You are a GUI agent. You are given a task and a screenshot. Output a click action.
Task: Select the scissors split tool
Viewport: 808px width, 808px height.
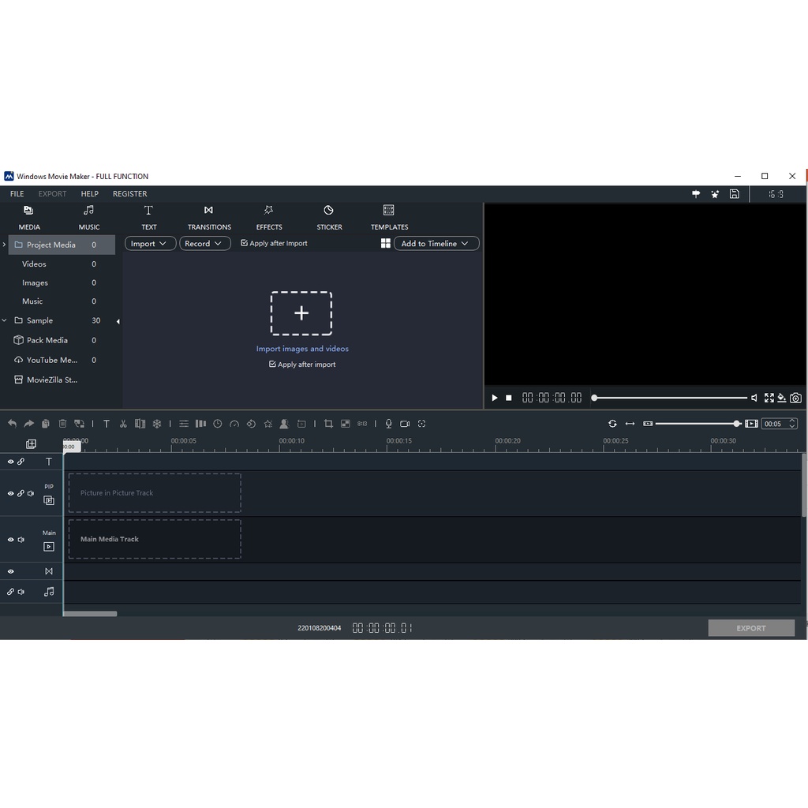123,424
